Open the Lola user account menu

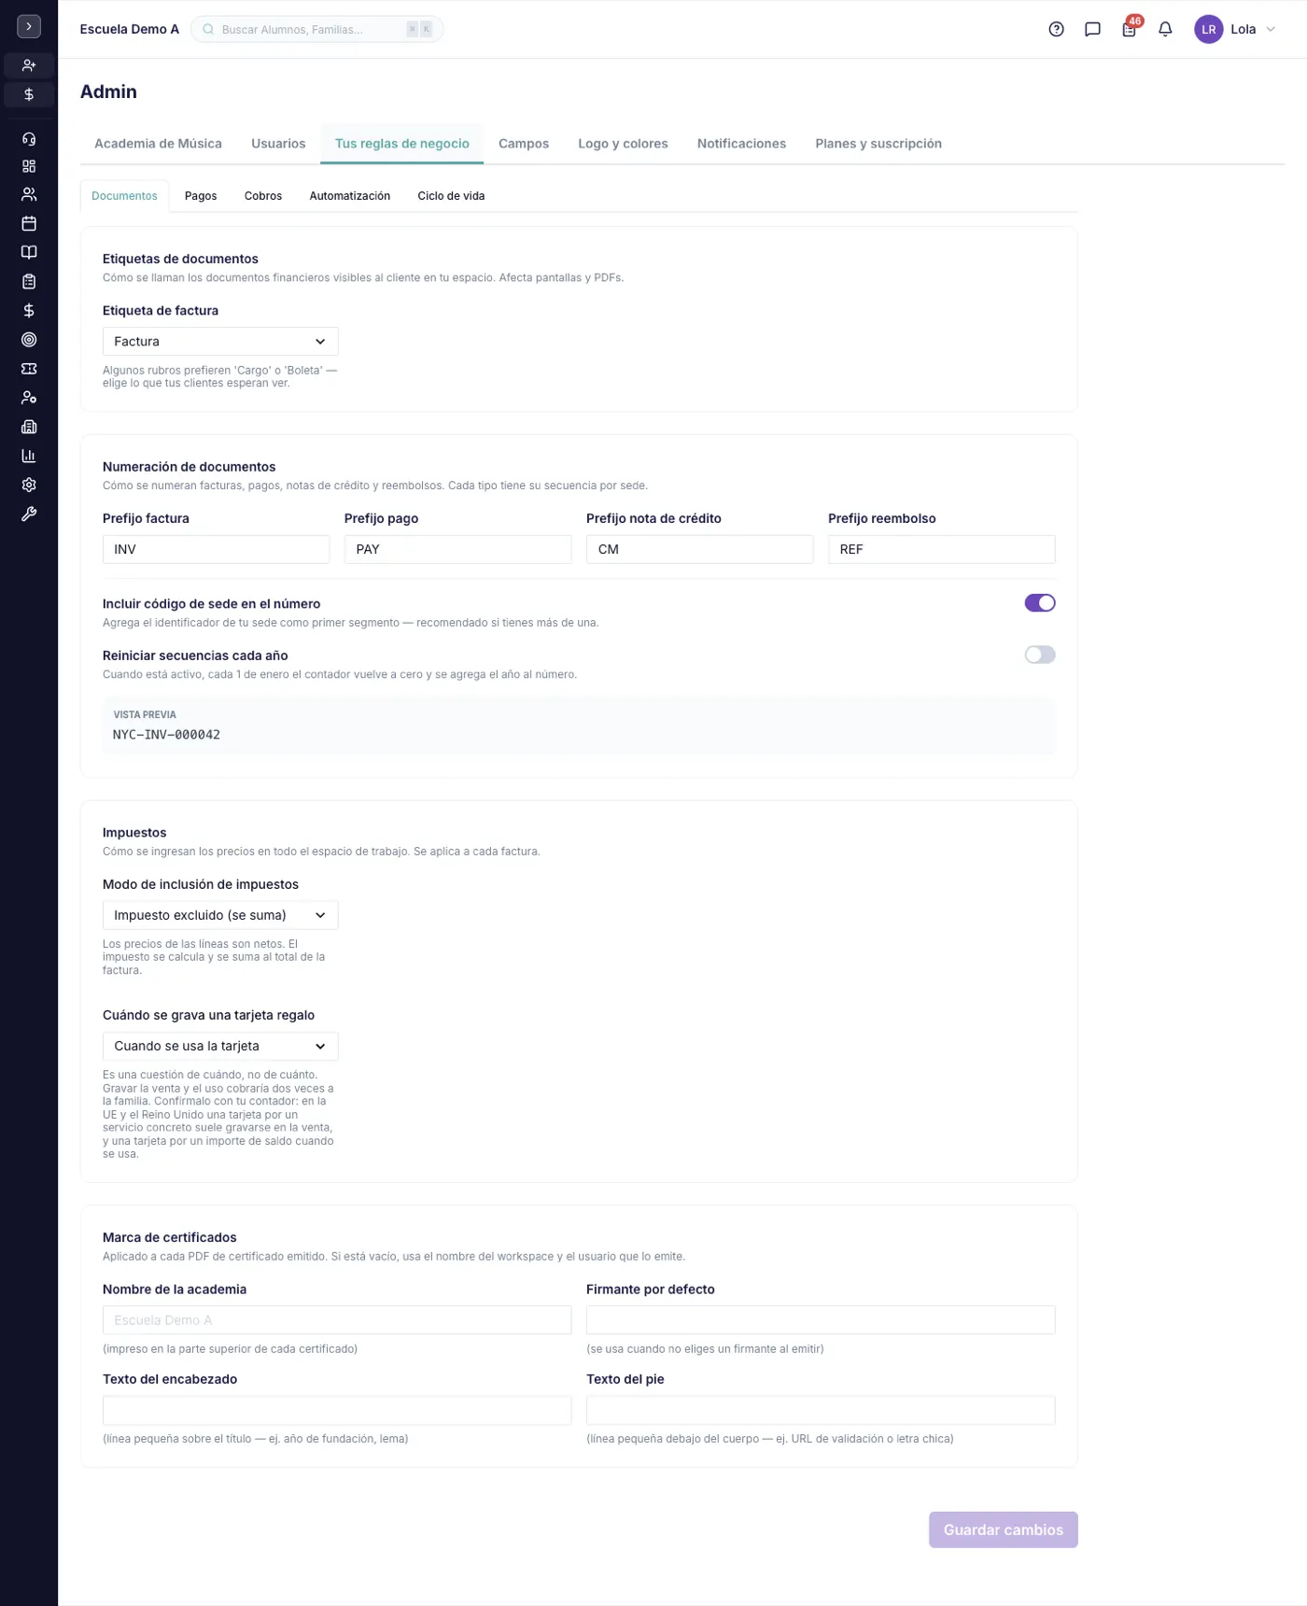[1235, 29]
